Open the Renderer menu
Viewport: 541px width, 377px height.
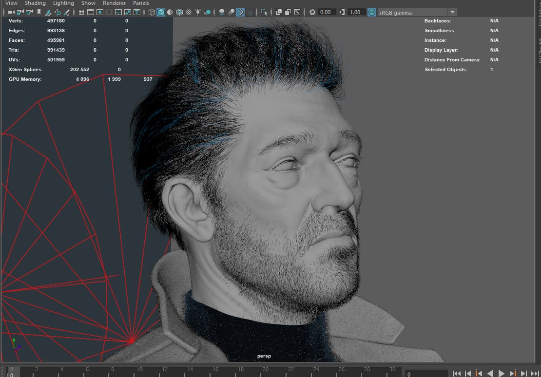[114, 3]
